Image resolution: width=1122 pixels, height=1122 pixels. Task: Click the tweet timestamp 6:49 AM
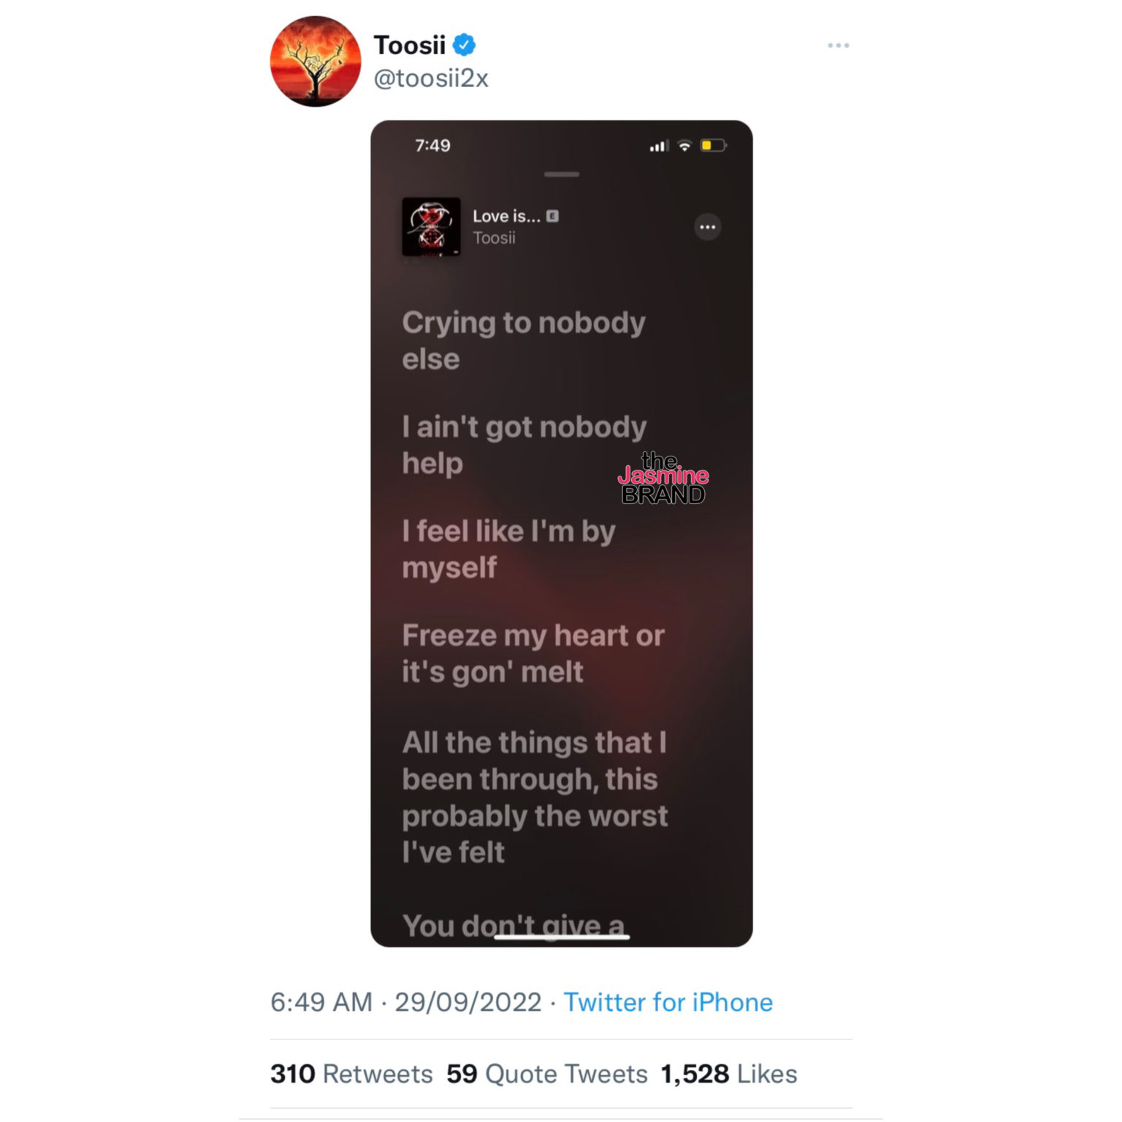click(x=321, y=1002)
